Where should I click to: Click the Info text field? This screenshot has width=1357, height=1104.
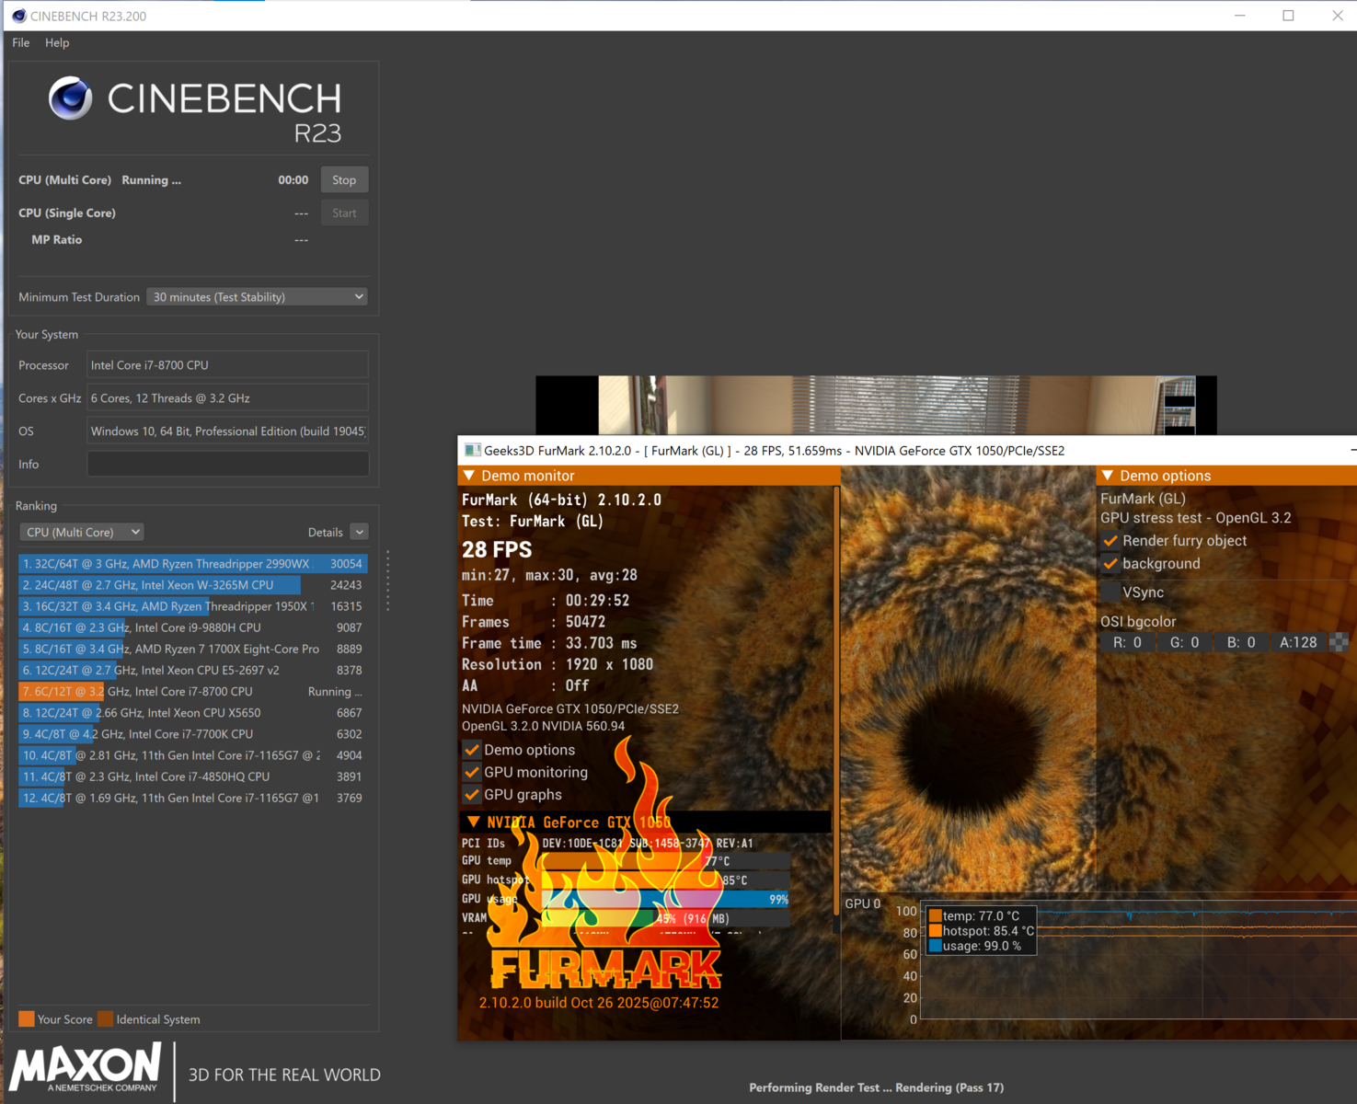tap(227, 464)
